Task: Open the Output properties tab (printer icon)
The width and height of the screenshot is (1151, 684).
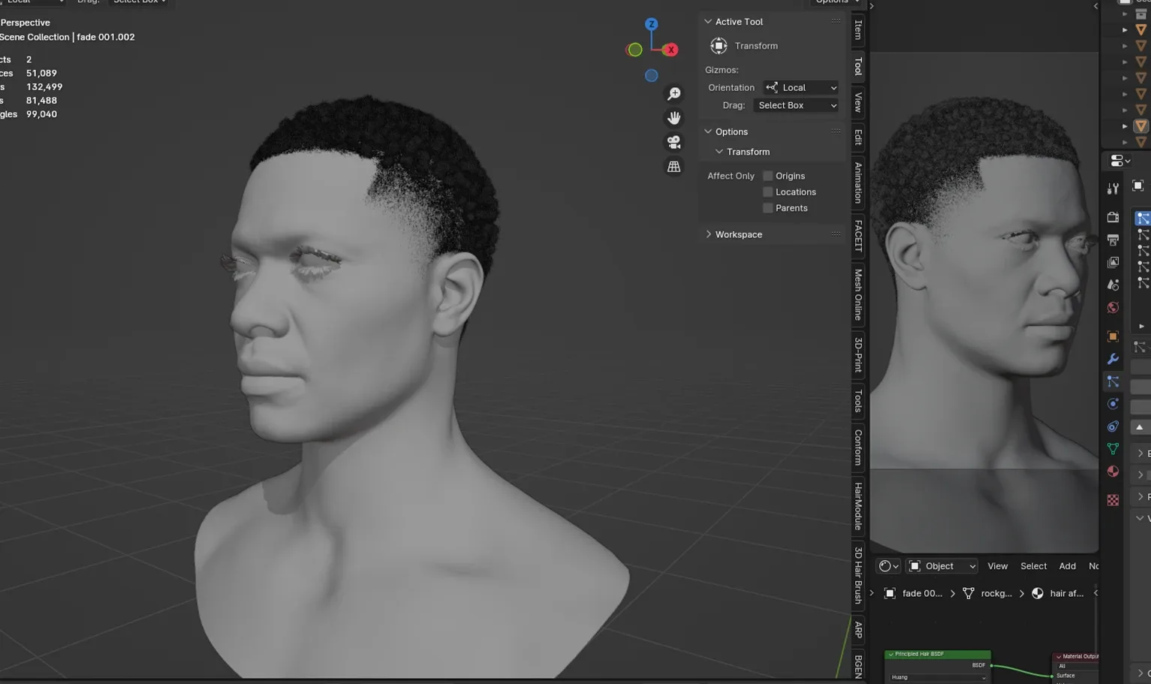Action: pos(1113,240)
